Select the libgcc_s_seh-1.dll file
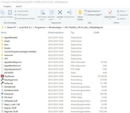 click(12, 105)
